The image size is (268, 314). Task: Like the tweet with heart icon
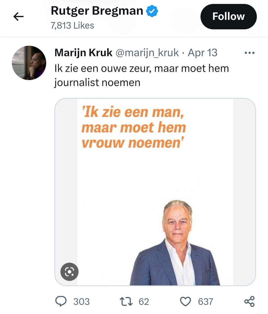pos(186,302)
